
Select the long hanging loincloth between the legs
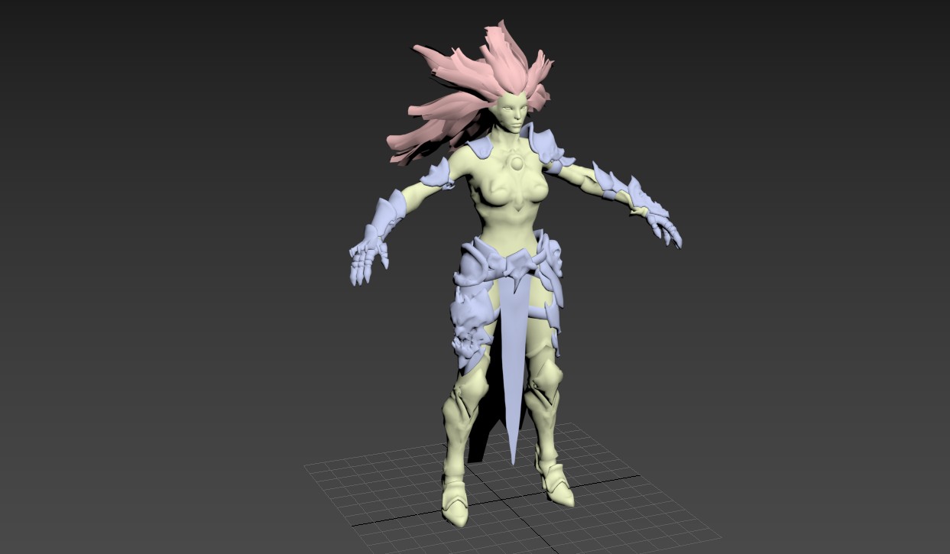pyautogui.click(x=511, y=344)
